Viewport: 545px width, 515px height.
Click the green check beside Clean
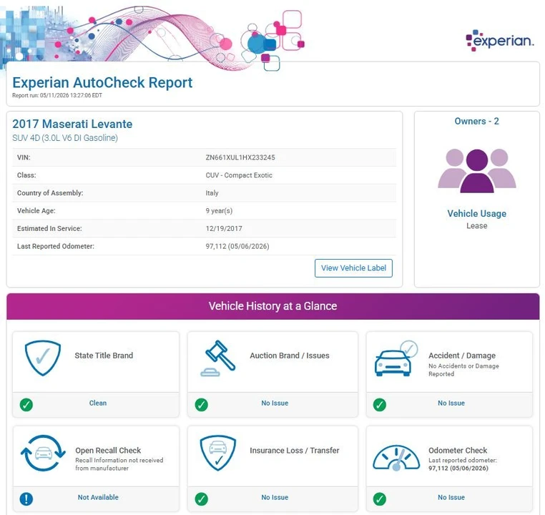pyautogui.click(x=26, y=405)
